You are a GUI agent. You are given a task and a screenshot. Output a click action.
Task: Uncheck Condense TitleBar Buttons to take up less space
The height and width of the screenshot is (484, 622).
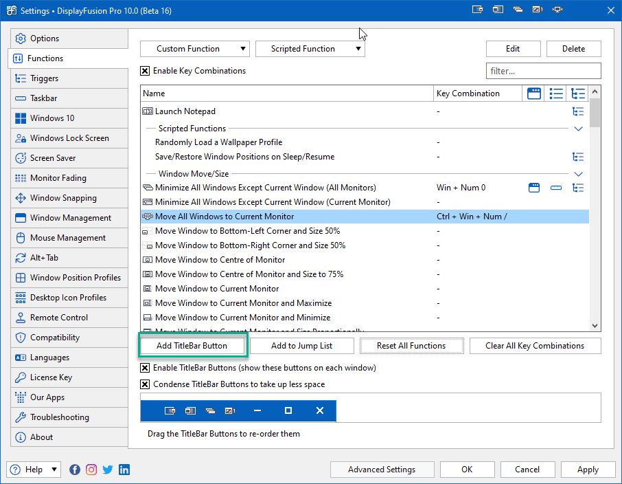point(145,384)
